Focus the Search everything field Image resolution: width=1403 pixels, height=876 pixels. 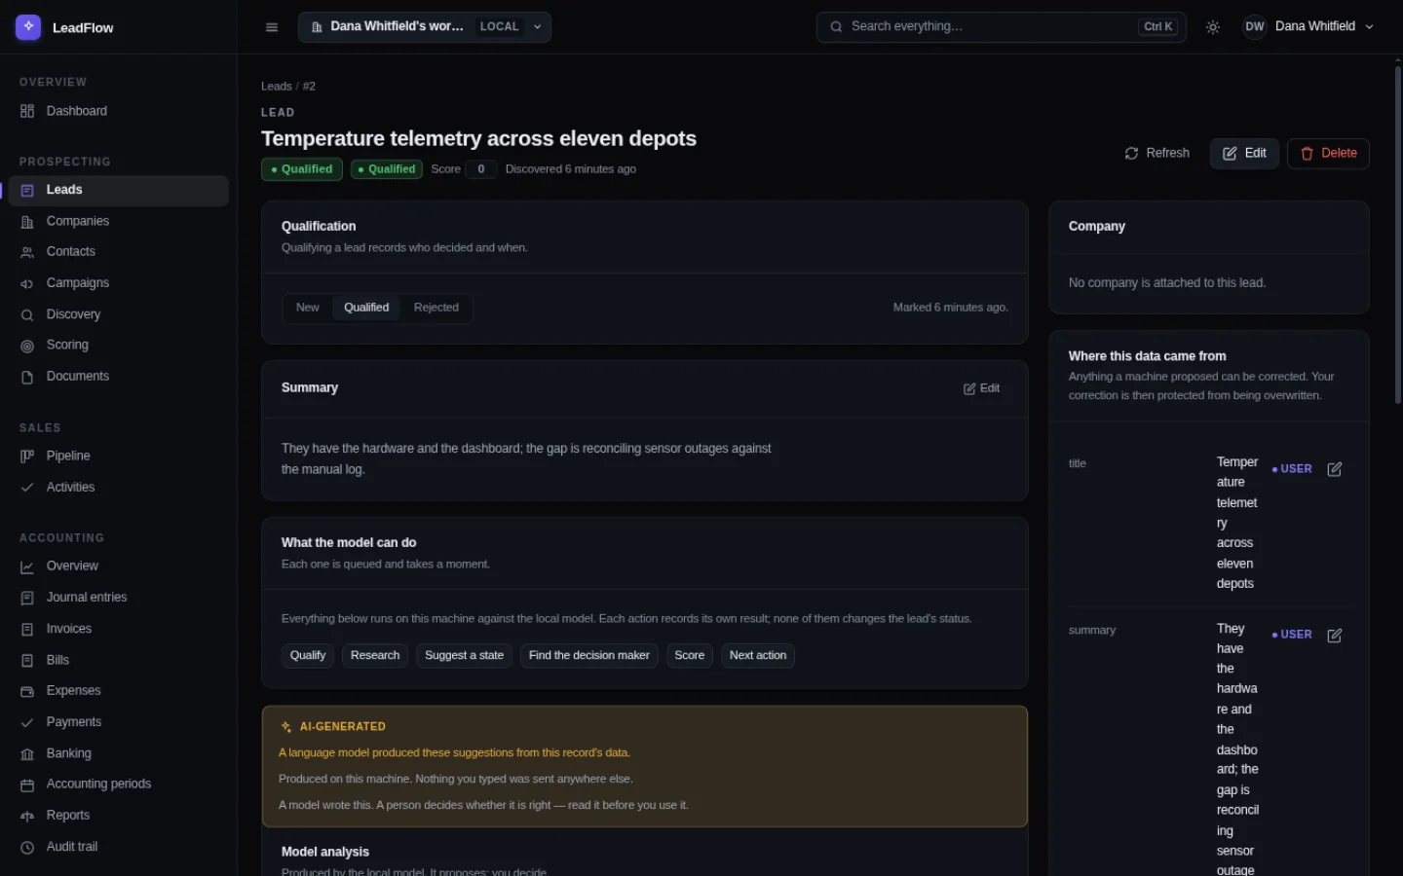[x=1001, y=27]
